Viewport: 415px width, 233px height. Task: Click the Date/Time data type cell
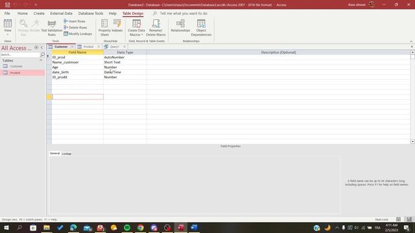(x=125, y=72)
